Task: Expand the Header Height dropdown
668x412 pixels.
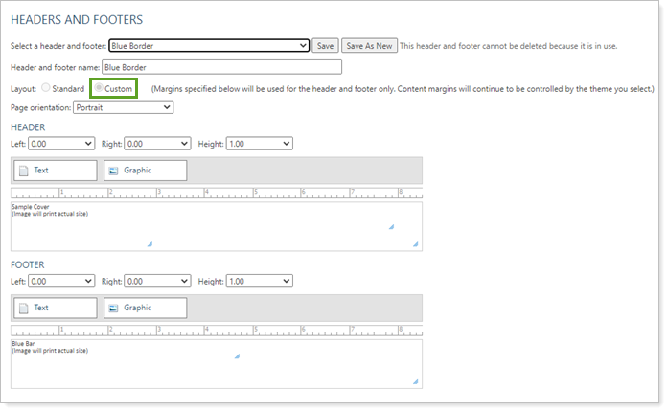Action: (x=259, y=144)
